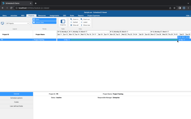Image resolution: width=191 pixels, height=119 pixels.
Task: Click the W 12, Monday 20. March 17 header
Action: [130, 32]
